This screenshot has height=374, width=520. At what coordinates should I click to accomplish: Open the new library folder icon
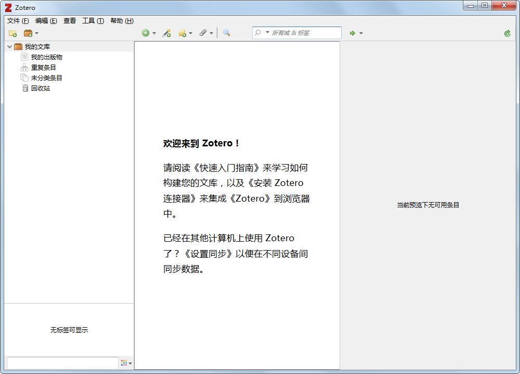(x=27, y=33)
